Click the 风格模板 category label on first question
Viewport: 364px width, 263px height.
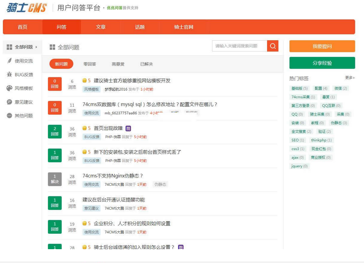91,89
